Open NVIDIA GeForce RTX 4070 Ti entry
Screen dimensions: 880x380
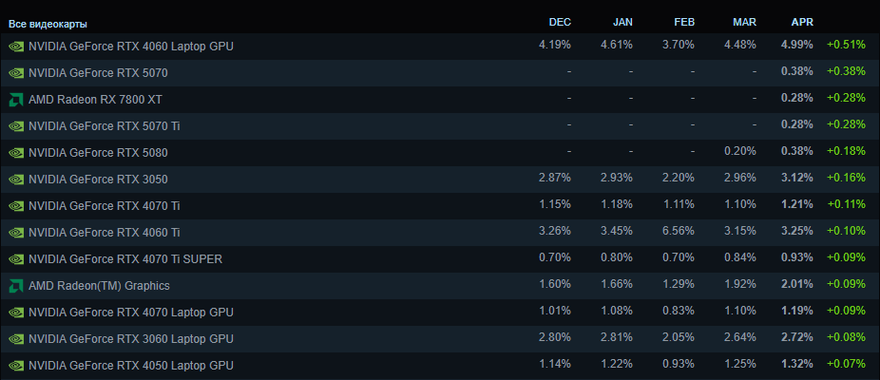pos(105,205)
